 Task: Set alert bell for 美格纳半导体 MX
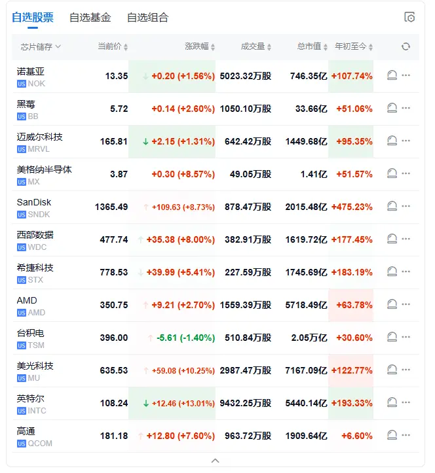pos(392,173)
